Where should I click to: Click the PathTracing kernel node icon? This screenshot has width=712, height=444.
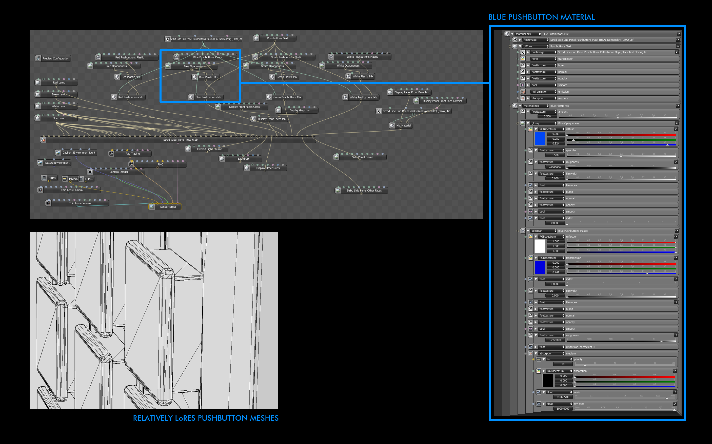point(111,154)
